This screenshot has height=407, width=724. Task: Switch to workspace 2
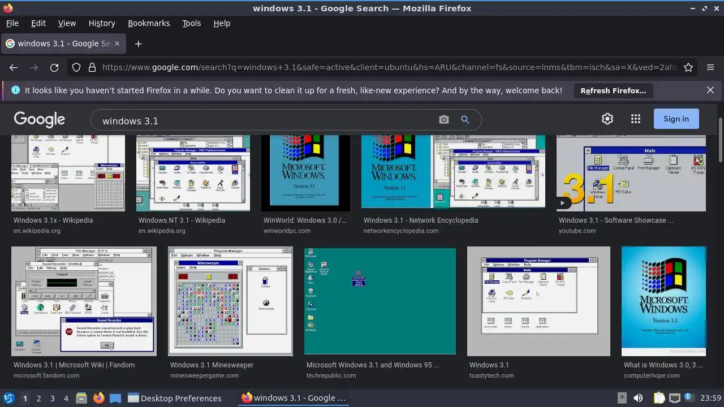click(38, 399)
